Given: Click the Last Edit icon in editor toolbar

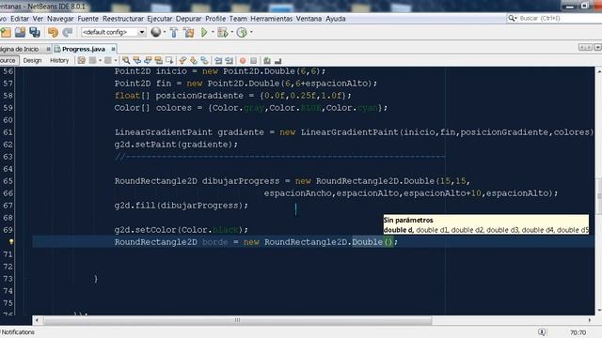Looking at the screenshot, I should [x=82, y=60].
